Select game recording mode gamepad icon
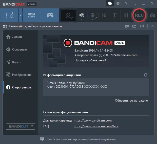 coord(50,15)
